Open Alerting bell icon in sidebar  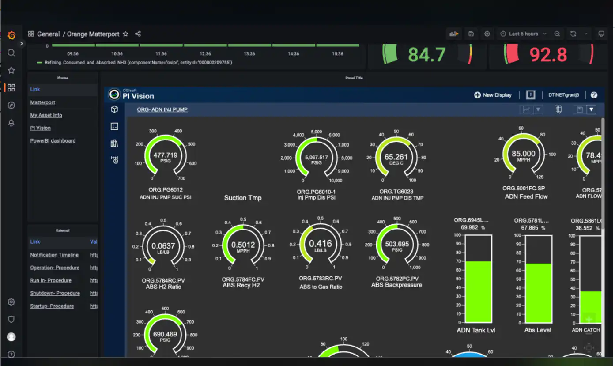pos(11,123)
